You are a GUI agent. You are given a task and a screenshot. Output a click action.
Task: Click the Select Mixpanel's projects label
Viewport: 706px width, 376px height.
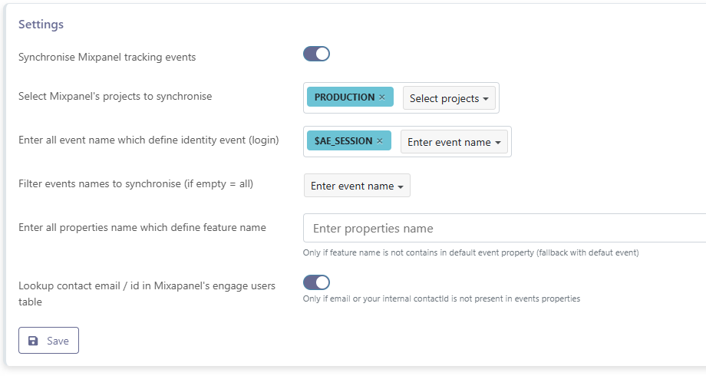click(x=115, y=97)
